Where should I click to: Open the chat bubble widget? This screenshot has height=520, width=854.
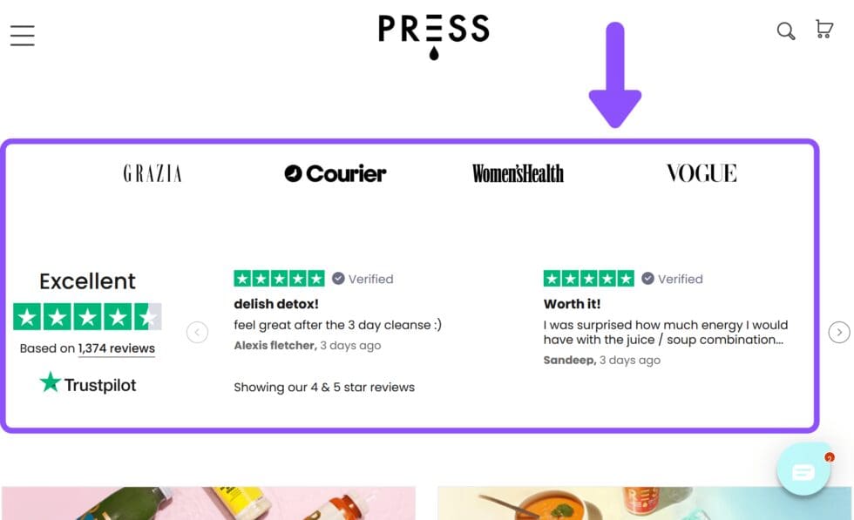803,469
